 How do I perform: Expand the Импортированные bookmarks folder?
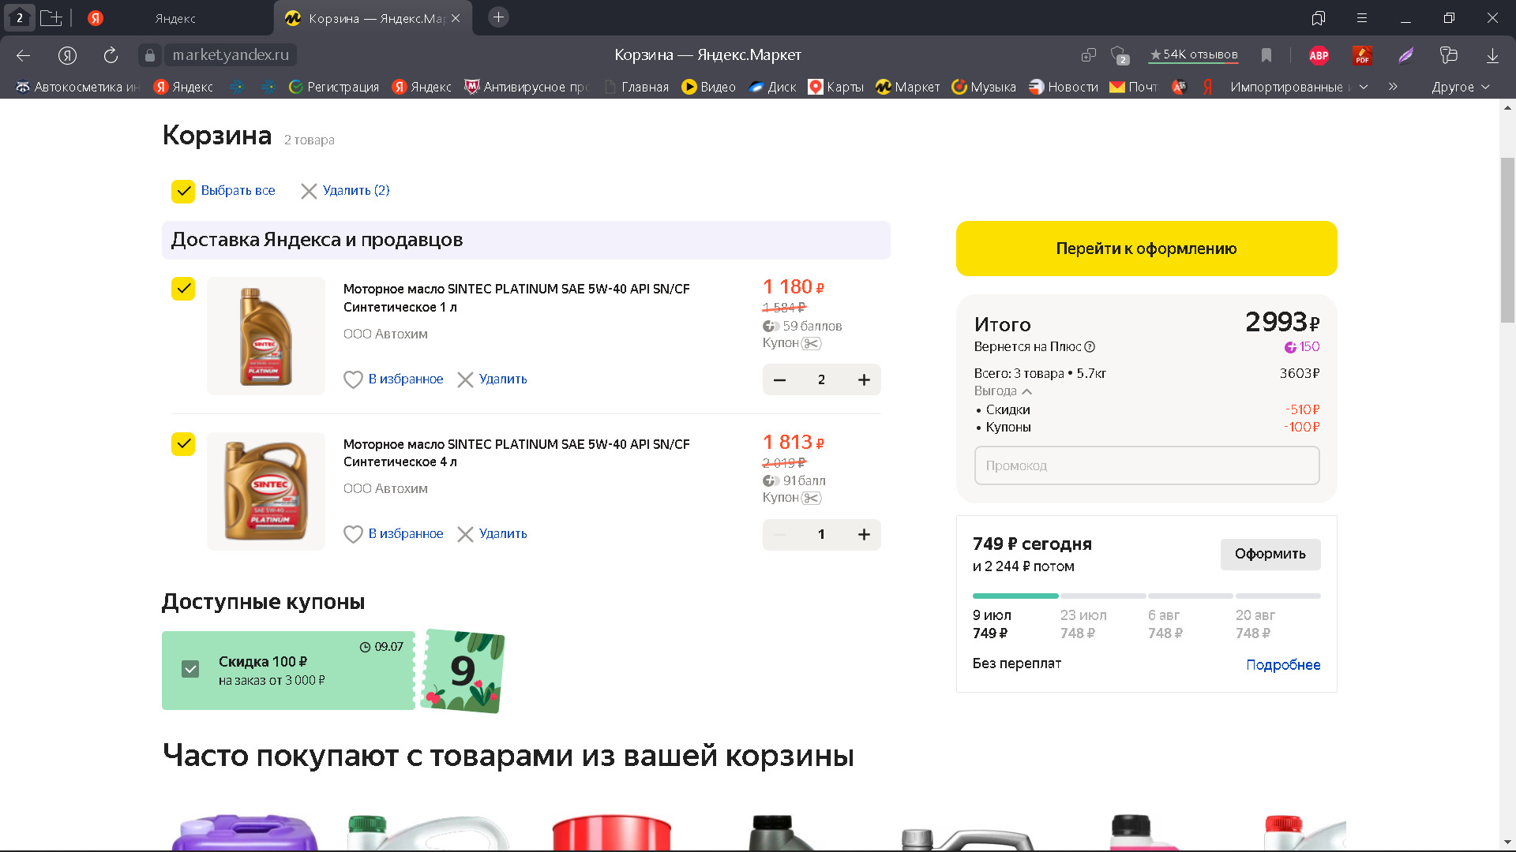[1298, 87]
